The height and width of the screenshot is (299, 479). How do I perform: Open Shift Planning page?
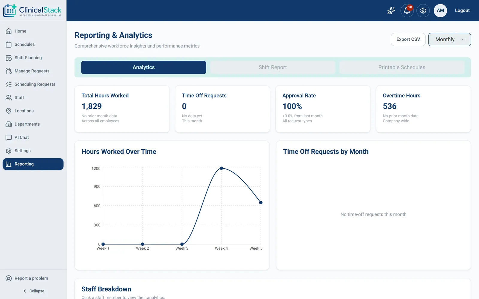coord(33,58)
